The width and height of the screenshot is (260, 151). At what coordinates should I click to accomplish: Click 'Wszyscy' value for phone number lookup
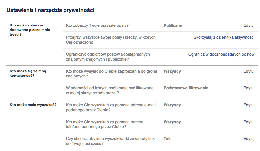(172, 122)
